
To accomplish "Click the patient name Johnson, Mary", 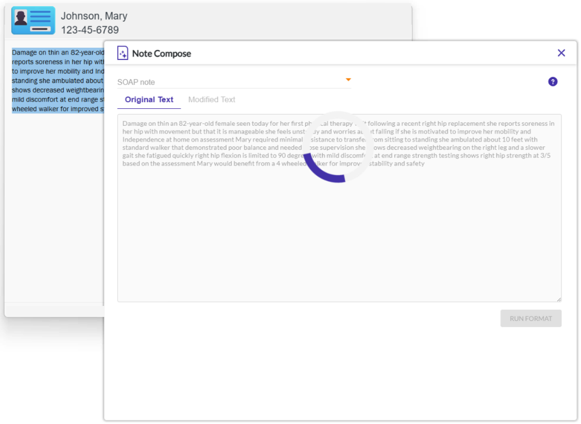I will pyautogui.click(x=94, y=16).
